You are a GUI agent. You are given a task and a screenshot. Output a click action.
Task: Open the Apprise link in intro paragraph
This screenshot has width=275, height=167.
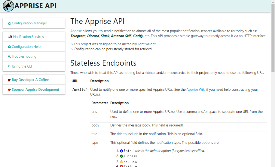76,31
